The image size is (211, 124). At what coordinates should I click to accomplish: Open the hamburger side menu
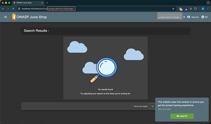5,17
